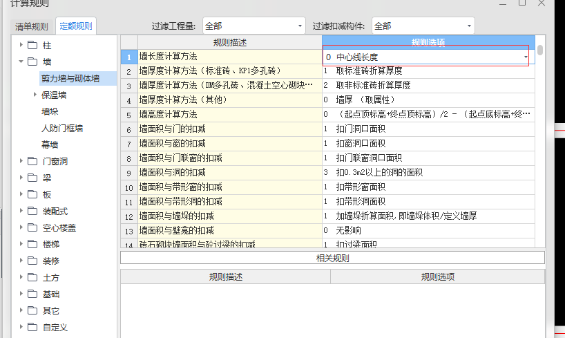This screenshot has width=565, height=338.
Task: Click the 柱 folder icon
Action: tap(32, 45)
